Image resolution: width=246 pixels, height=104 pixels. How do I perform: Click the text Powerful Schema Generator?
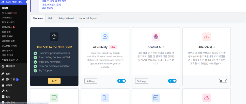tap(54, 66)
